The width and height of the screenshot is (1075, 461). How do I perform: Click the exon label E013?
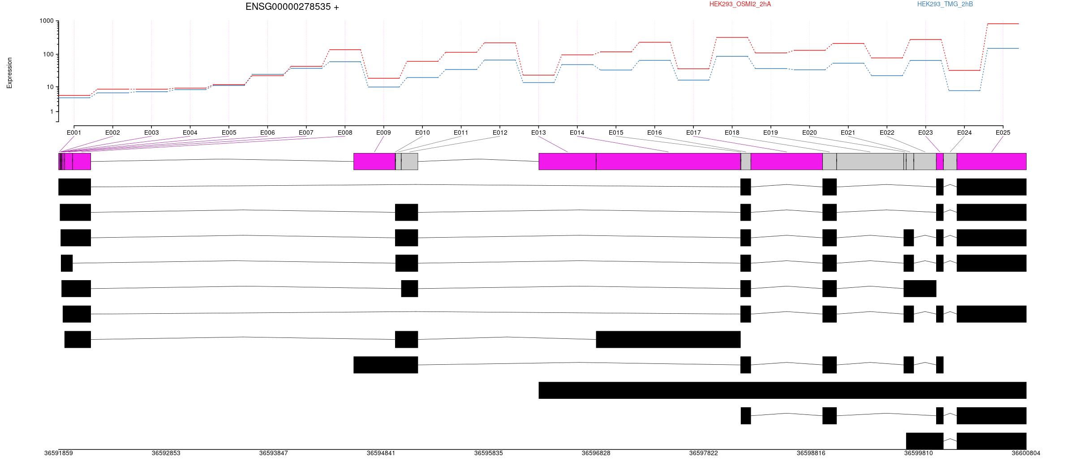[538, 132]
